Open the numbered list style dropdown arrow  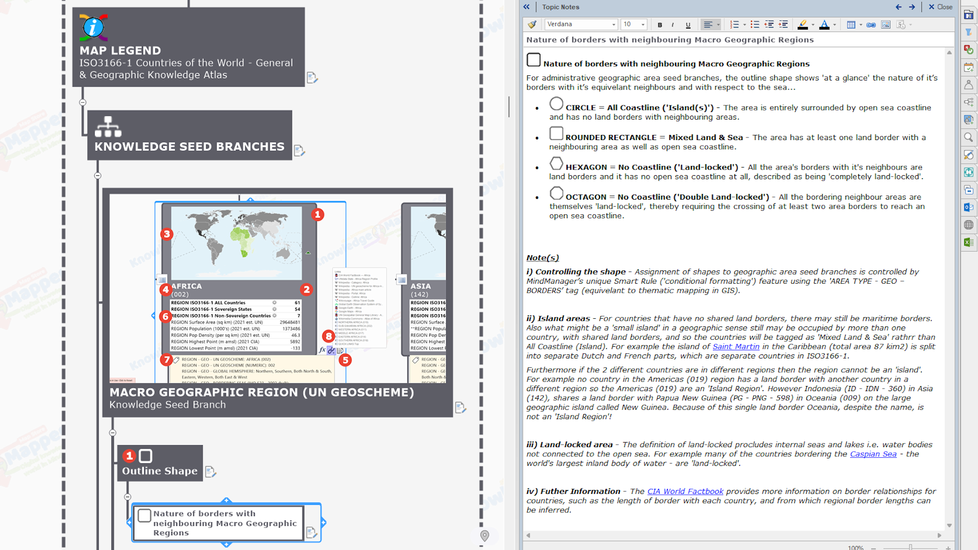click(744, 24)
